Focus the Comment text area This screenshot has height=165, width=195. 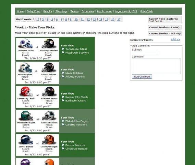point(156,66)
